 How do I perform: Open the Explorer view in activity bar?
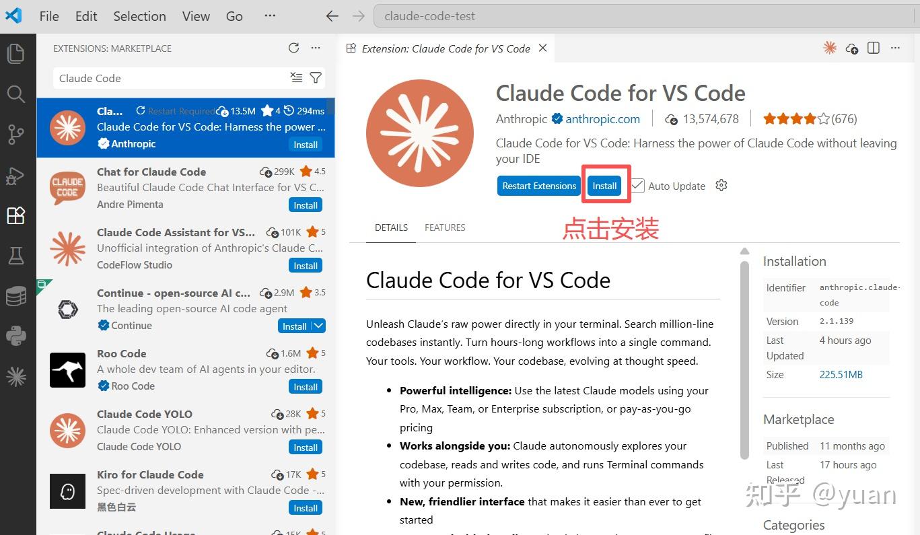pos(16,53)
